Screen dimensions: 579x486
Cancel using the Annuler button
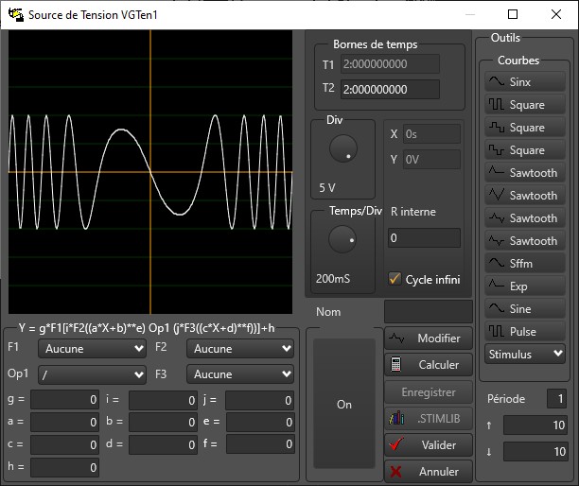(x=429, y=471)
